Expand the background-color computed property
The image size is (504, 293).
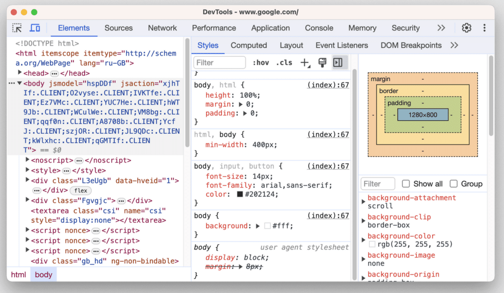coord(364,236)
